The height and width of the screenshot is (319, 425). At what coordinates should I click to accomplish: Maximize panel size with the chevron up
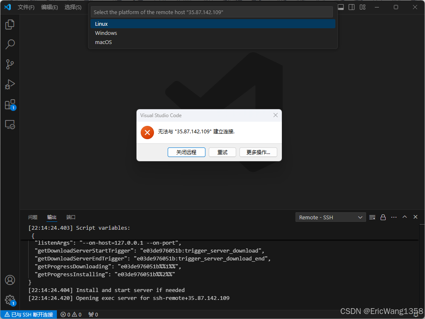[x=405, y=217]
